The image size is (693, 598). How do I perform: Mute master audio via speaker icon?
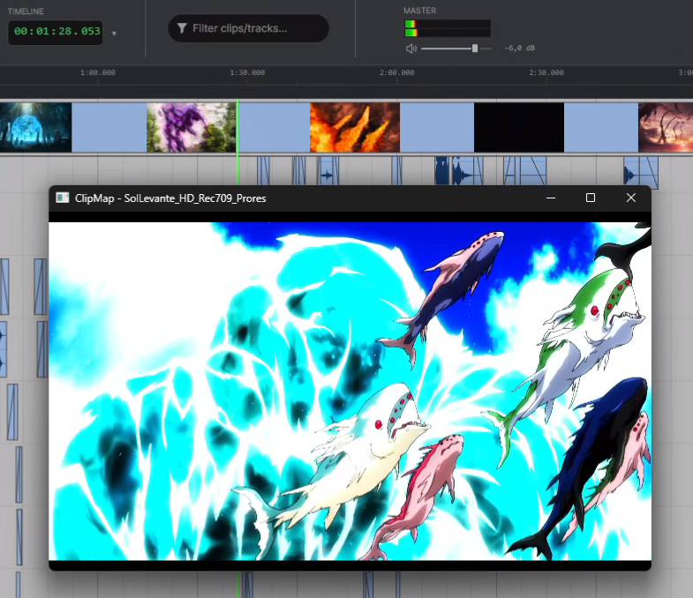click(411, 49)
